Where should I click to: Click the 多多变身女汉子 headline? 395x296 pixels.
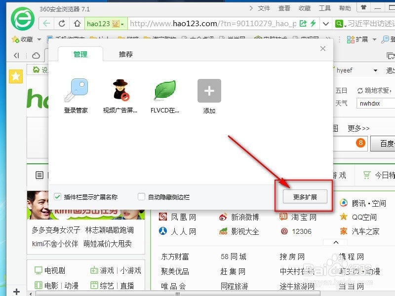56,230
